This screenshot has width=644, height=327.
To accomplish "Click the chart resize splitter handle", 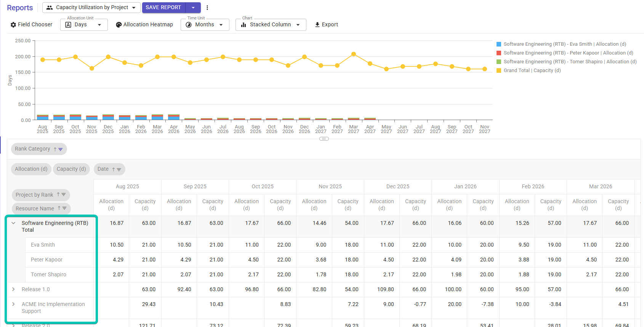I will pos(324,139).
